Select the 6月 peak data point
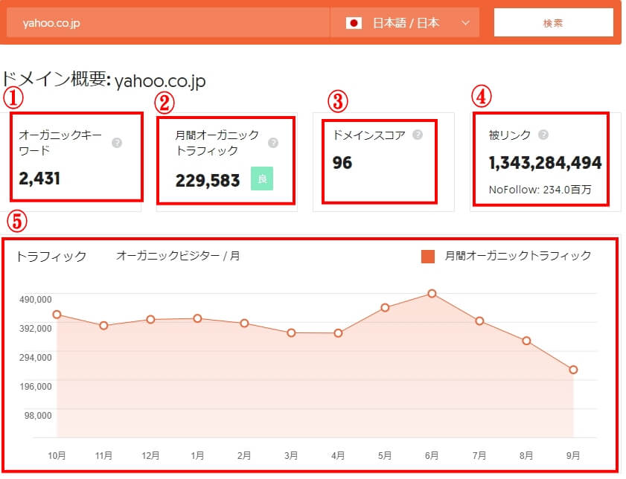Viewport: 626px width, 479px height. (x=432, y=294)
